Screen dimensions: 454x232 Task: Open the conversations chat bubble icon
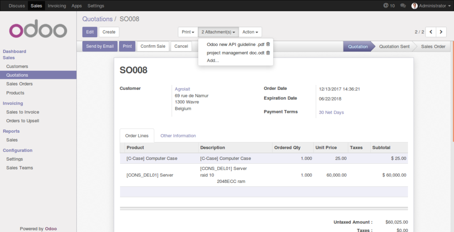tap(403, 6)
